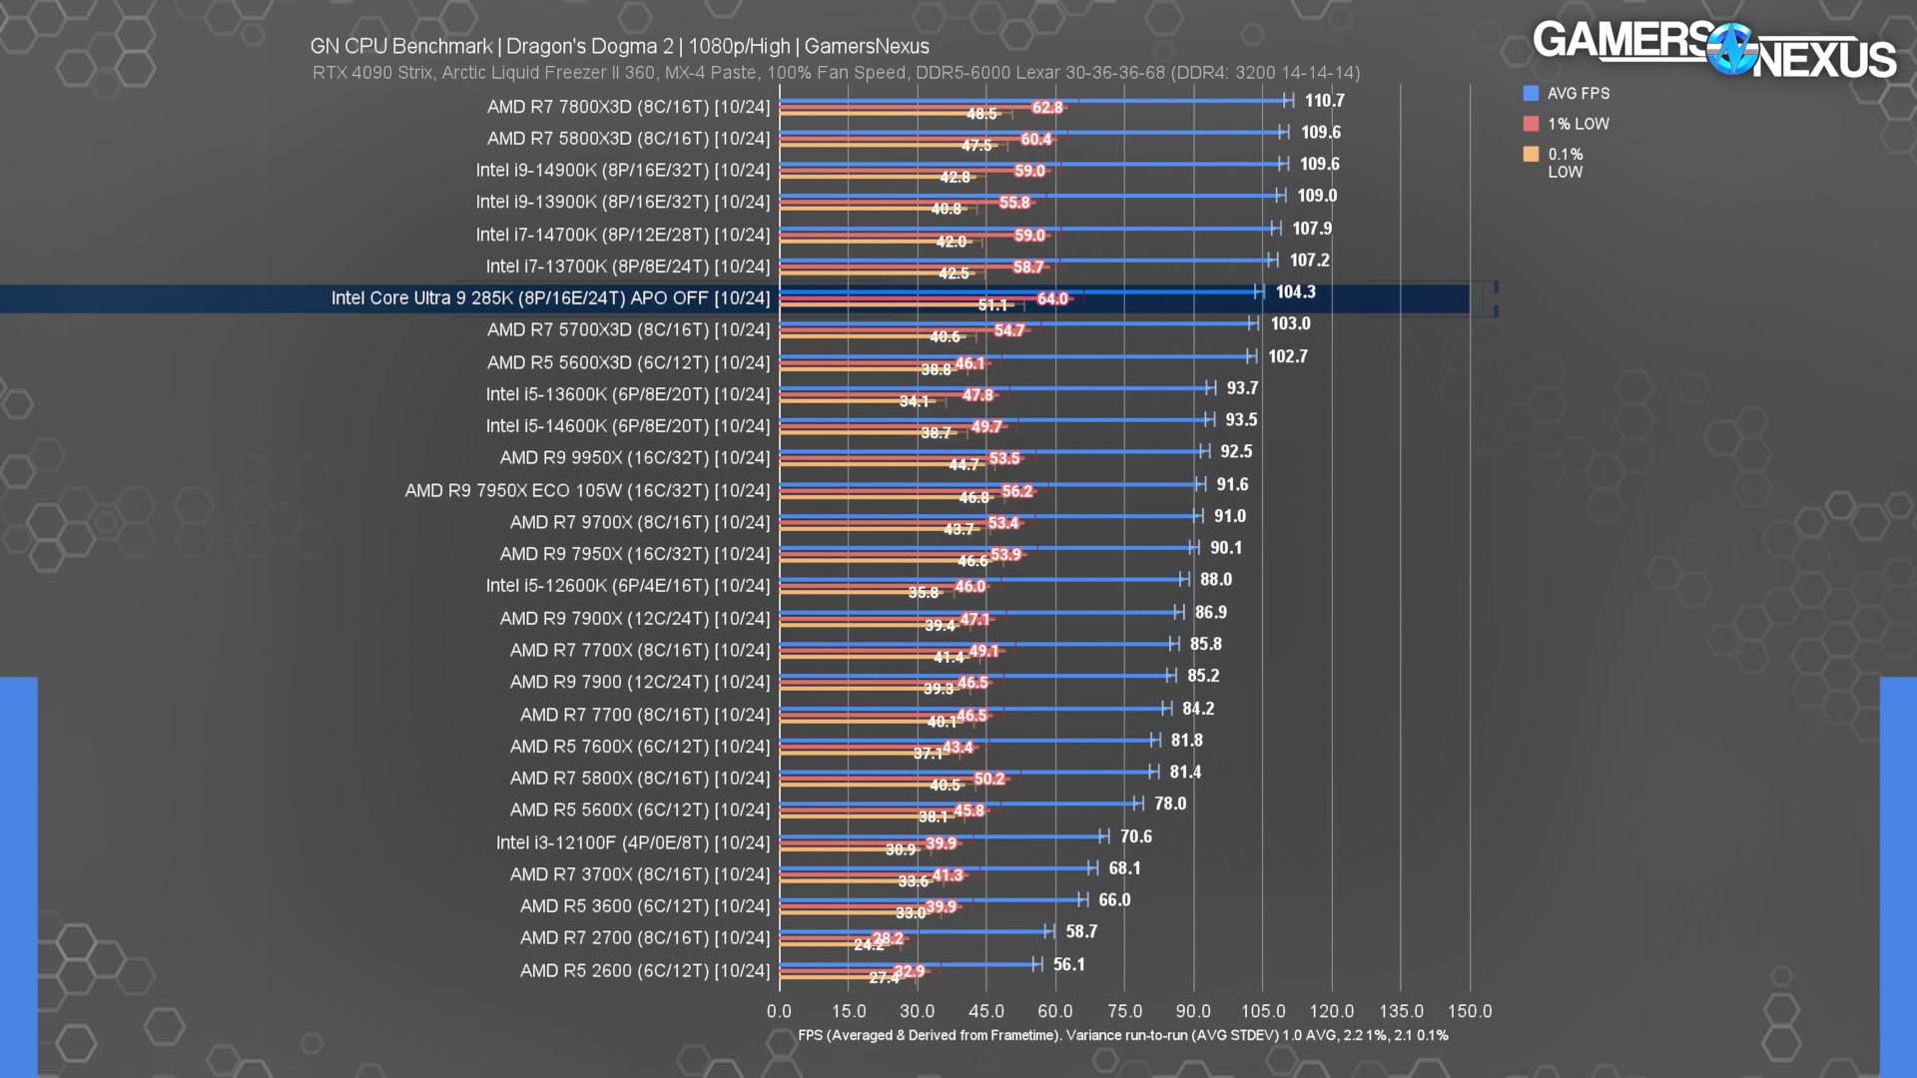Select the AMD R5 3600 row label
Image resolution: width=1917 pixels, height=1078 pixels.
[645, 906]
